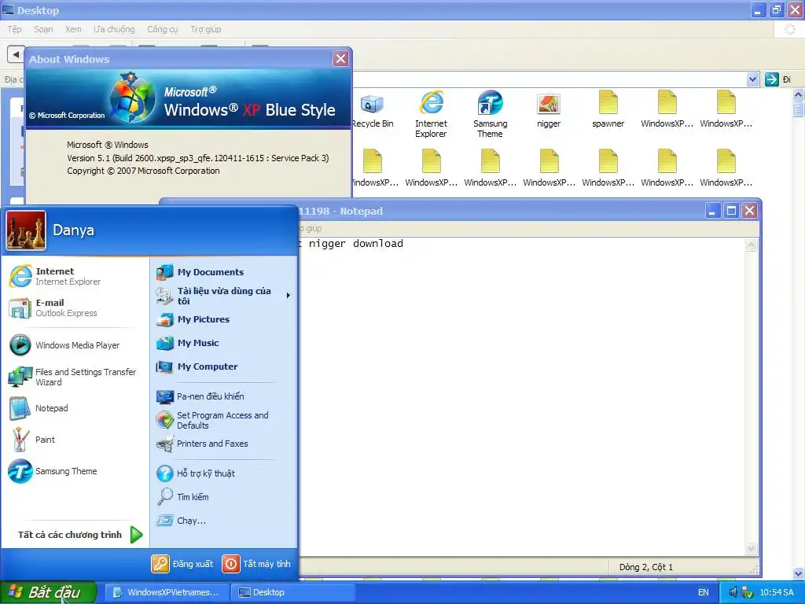
Task: Click the volume icon in system tray
Action: [733, 592]
